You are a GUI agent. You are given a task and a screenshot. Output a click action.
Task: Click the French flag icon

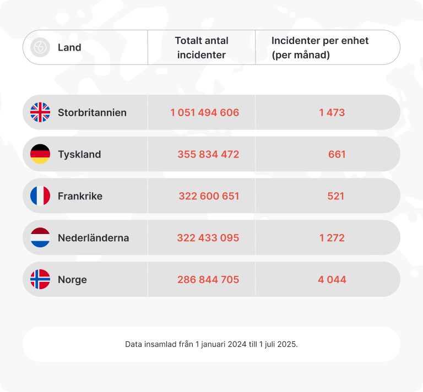40,196
